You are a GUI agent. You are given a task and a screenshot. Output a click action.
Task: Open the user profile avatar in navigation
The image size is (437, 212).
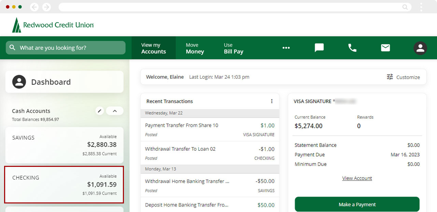tap(420, 48)
